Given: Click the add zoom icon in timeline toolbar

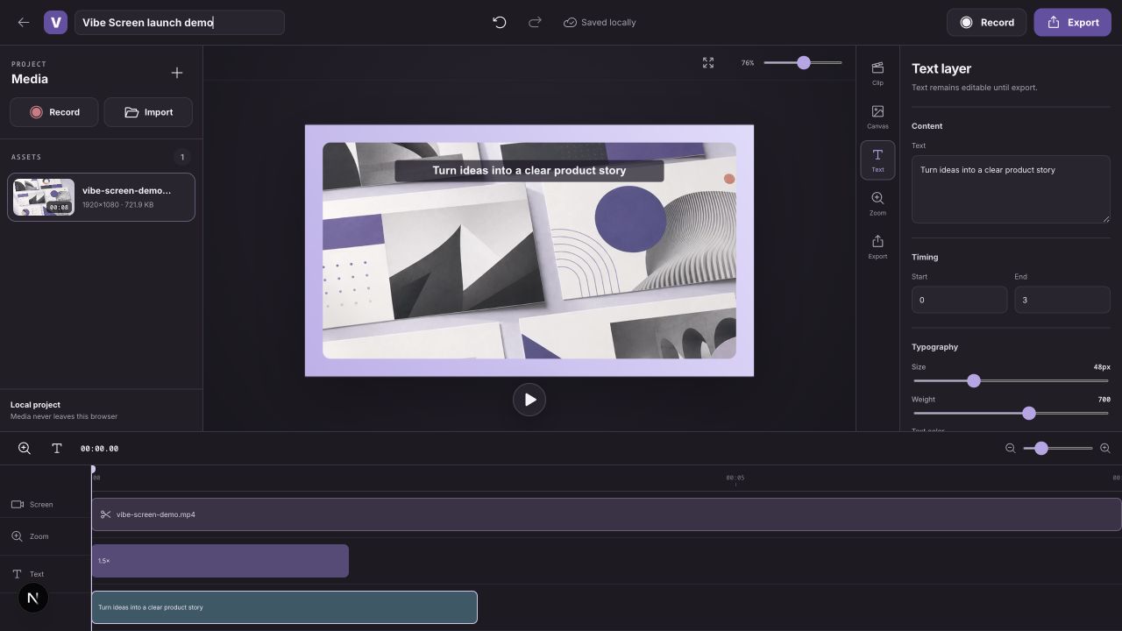Looking at the screenshot, I should (x=25, y=449).
